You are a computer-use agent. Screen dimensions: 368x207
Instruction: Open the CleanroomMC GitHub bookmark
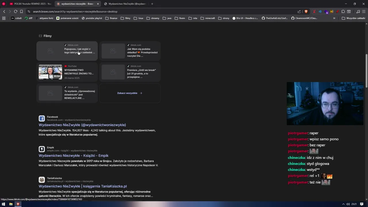[304, 18]
